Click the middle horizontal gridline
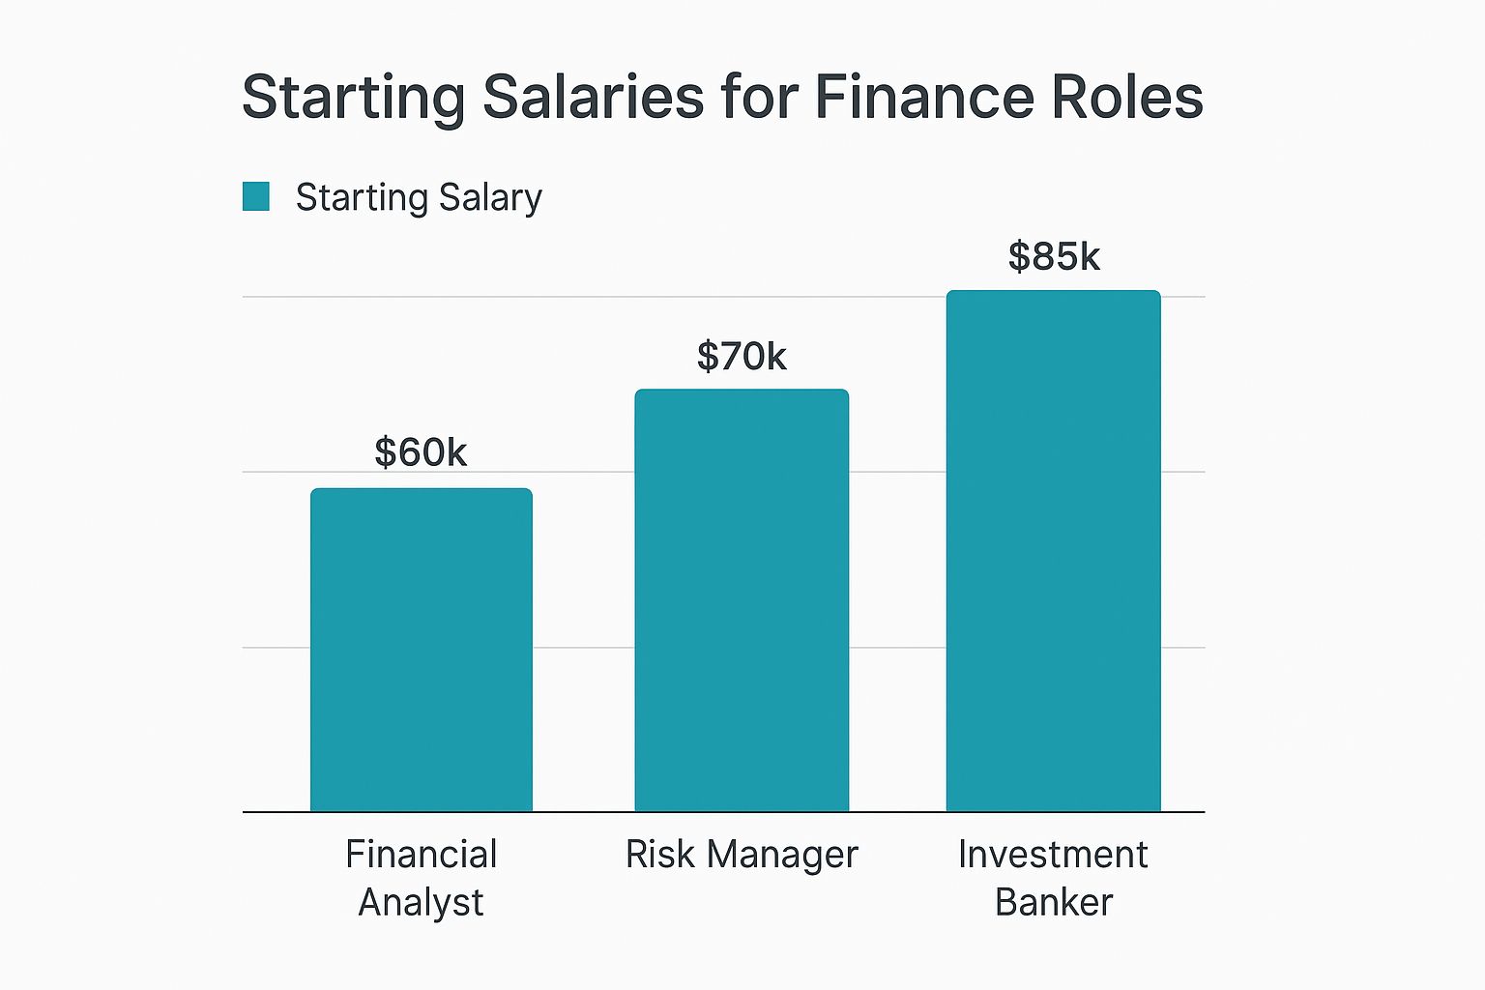 pos(583,472)
